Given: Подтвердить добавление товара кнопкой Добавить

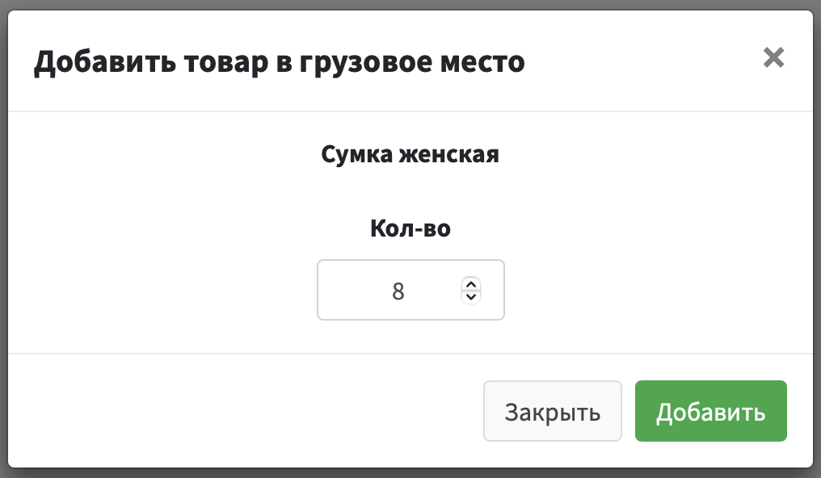Looking at the screenshot, I should (x=710, y=411).
